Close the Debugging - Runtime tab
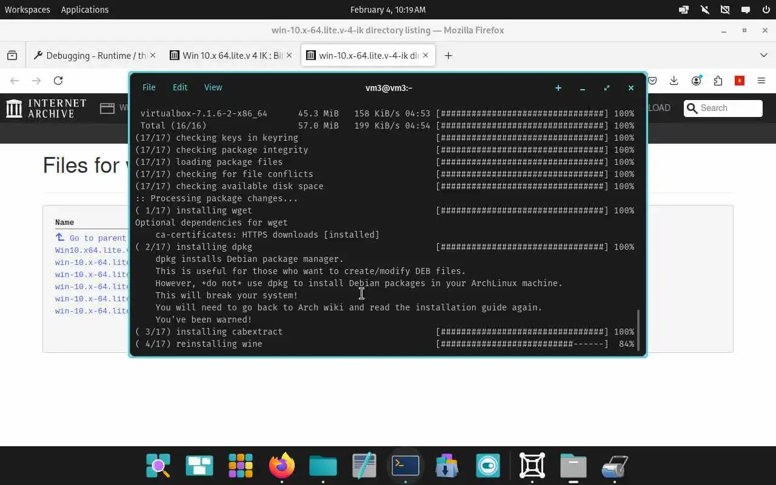The image size is (776, 485). point(153,55)
